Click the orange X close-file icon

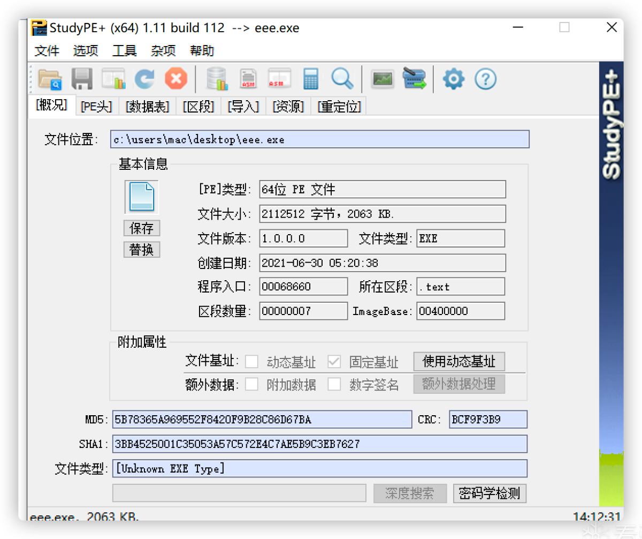[x=176, y=79]
